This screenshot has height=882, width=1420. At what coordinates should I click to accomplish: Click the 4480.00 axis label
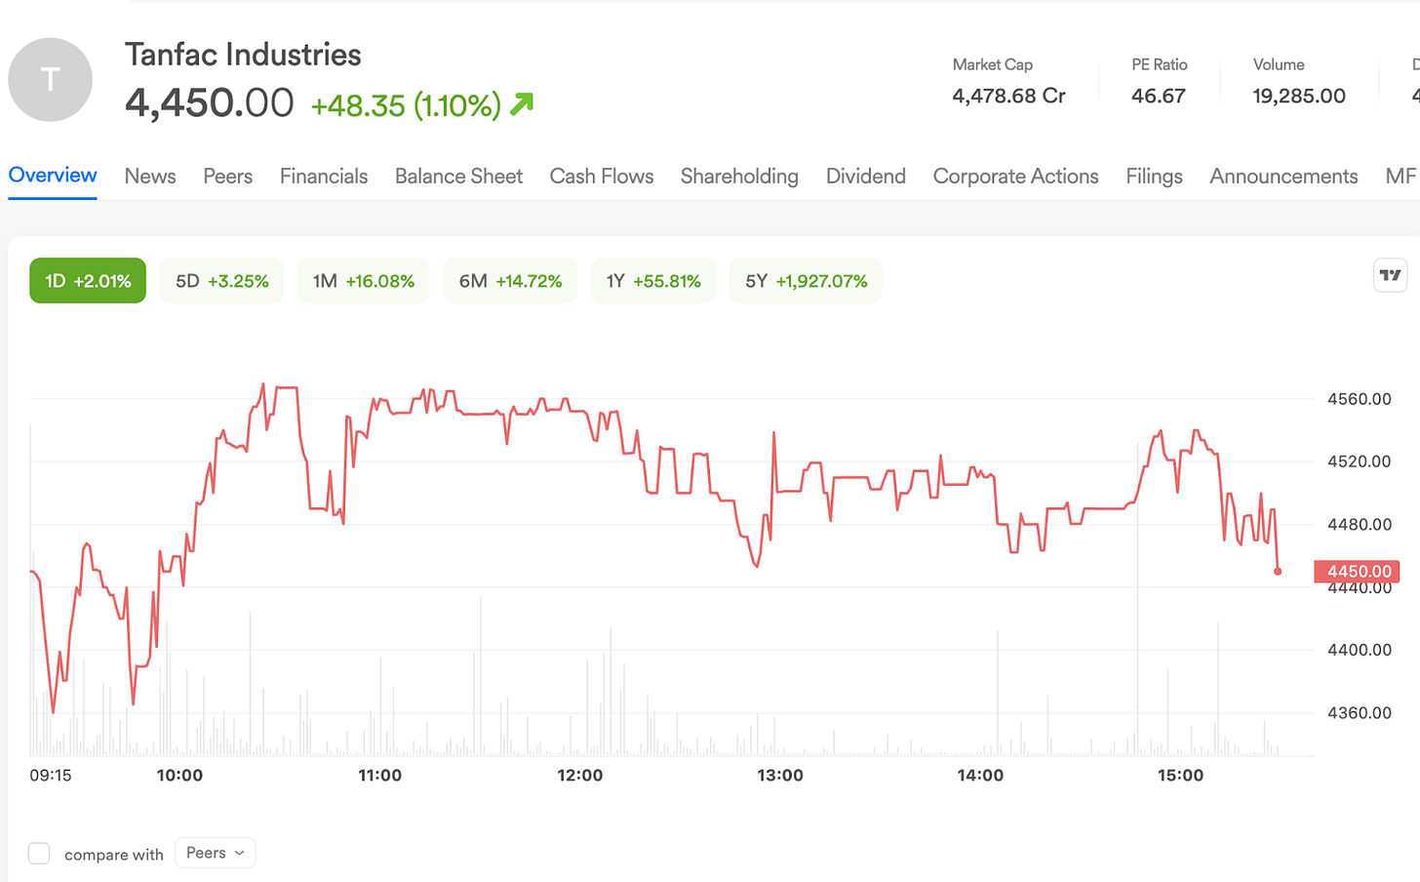1360,525
